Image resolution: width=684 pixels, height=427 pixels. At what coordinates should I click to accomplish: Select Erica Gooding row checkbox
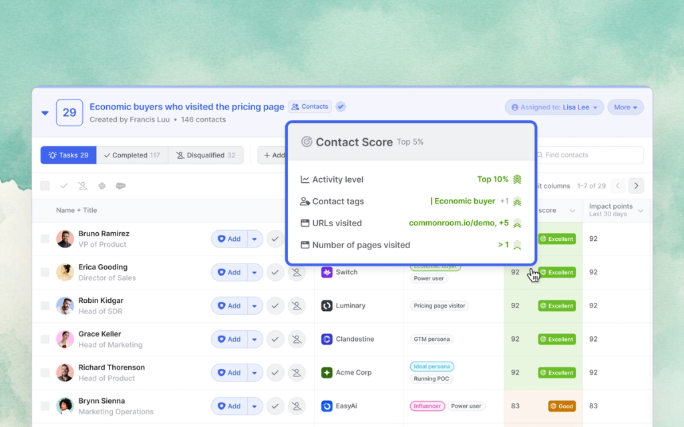pos(45,272)
